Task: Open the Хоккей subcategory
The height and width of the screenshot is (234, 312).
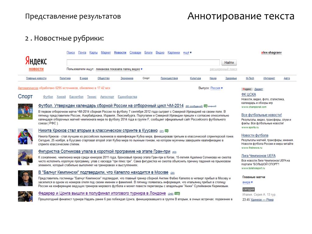Action: [61, 97]
